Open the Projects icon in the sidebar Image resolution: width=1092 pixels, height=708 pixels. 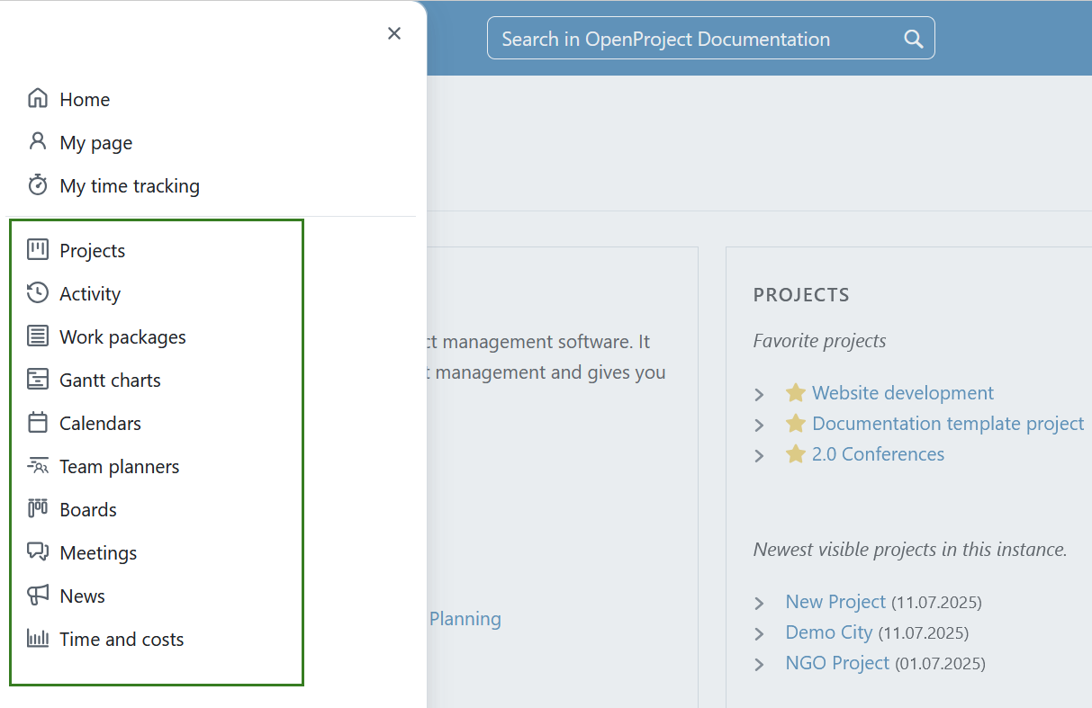(37, 249)
